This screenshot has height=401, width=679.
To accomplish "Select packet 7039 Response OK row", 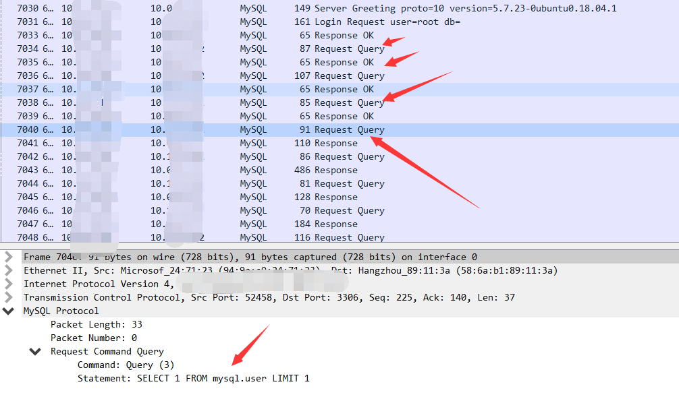I will coord(339,116).
